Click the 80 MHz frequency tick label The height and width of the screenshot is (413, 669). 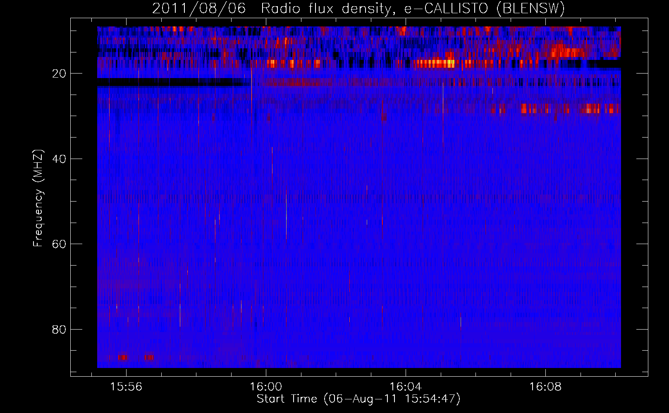[x=59, y=330]
